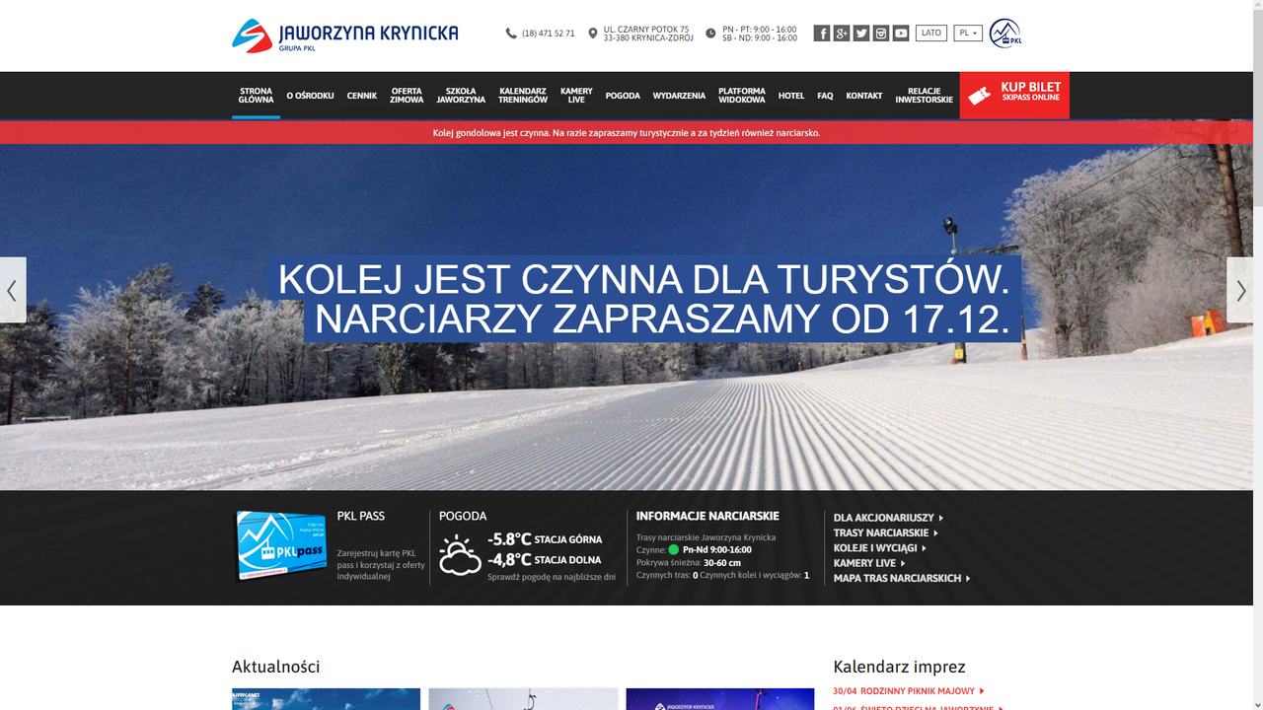
Task: Click the Kalendarz imprez heading
Action: coord(899,668)
